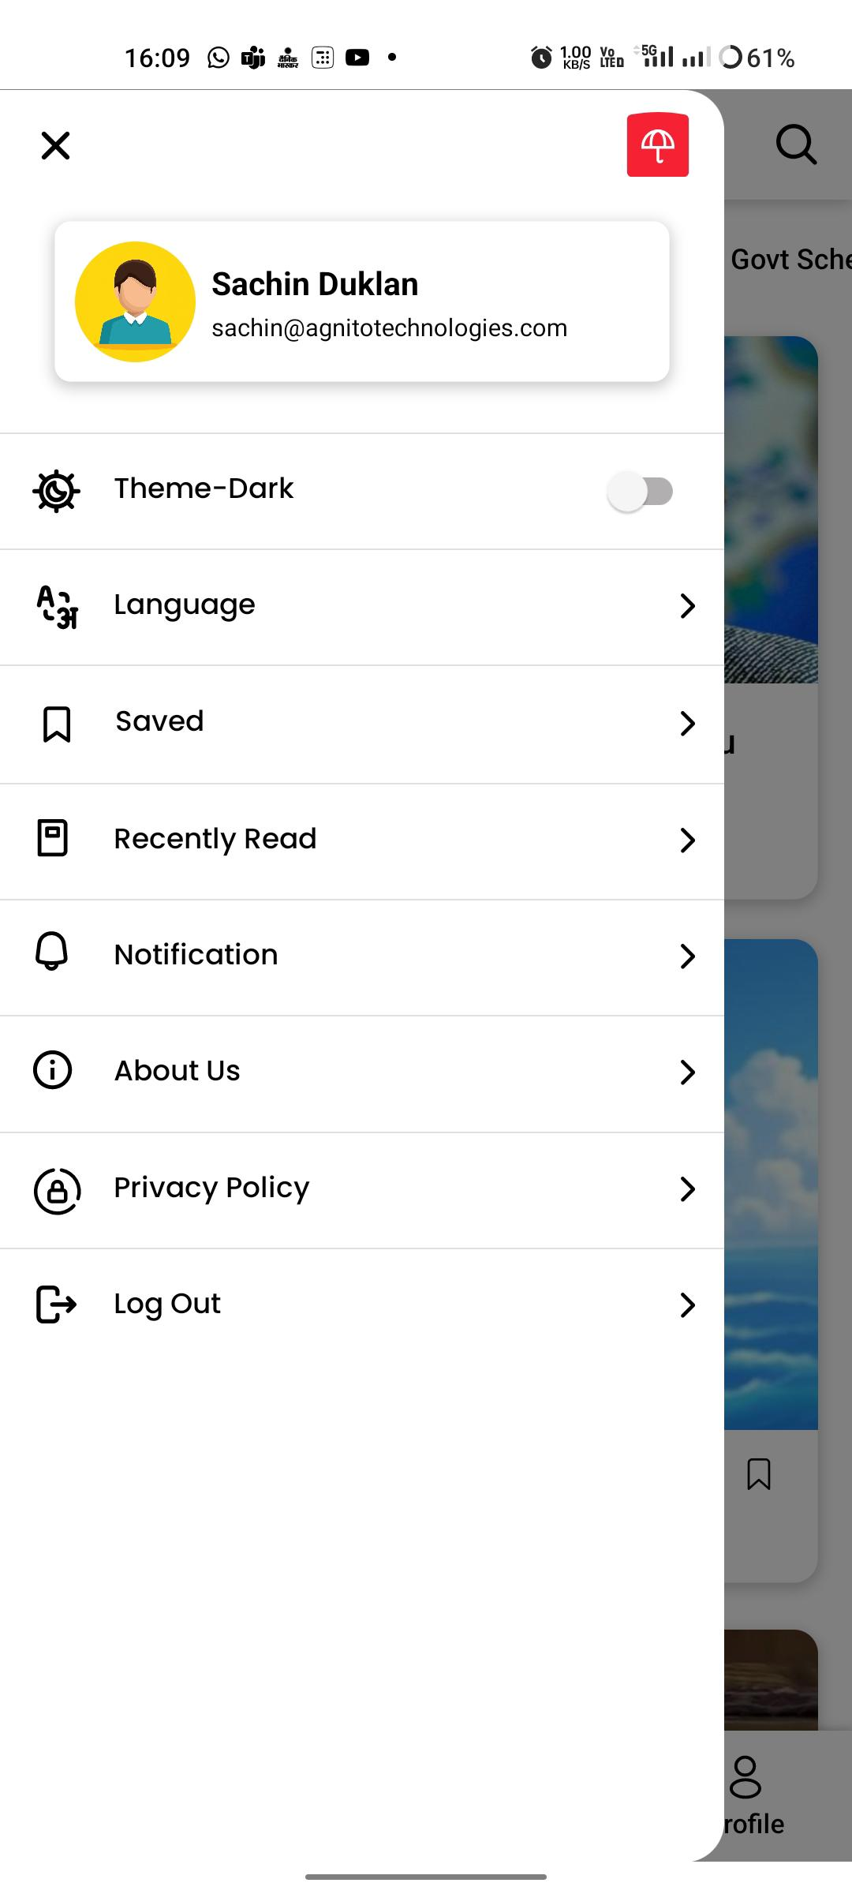Screen dimensions: 852x1894
Task: Expand the Notification chevron arrow
Action: coord(687,956)
